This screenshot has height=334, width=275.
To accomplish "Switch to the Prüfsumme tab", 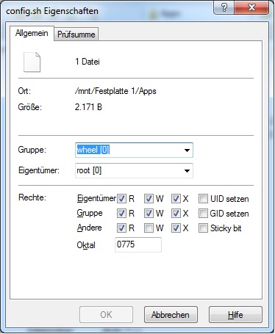I will coord(76,35).
